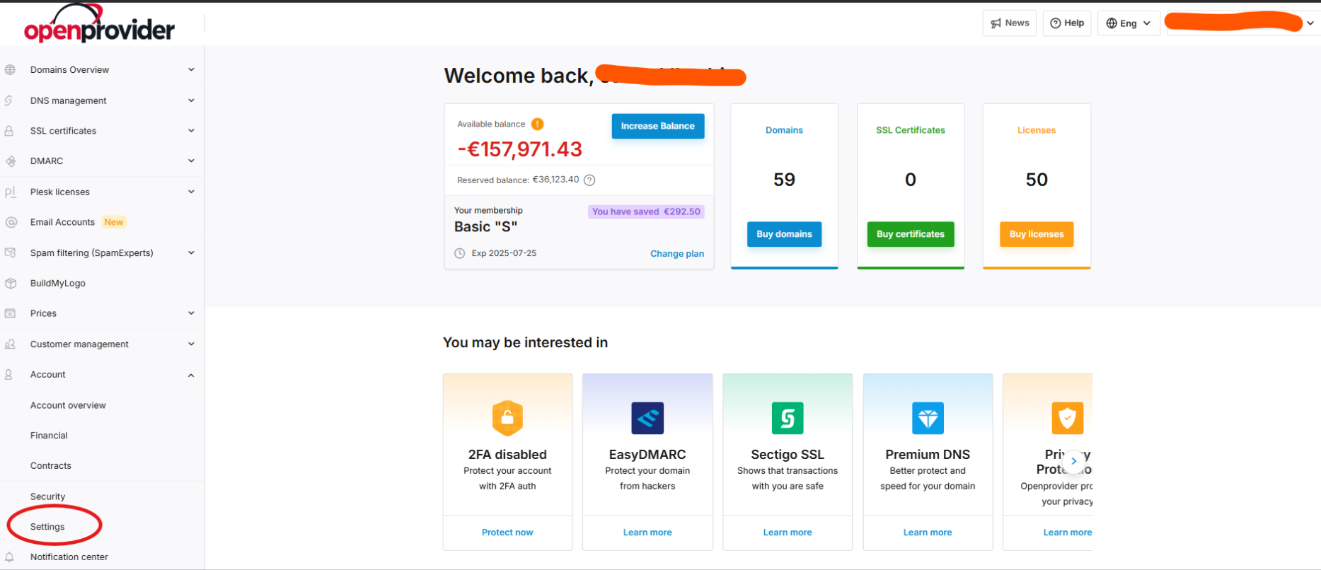The image size is (1321, 570).
Task: Click Protect now under 2FA disabled
Action: [x=507, y=533]
